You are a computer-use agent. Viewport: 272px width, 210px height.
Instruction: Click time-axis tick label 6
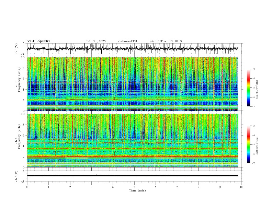(156, 187)
